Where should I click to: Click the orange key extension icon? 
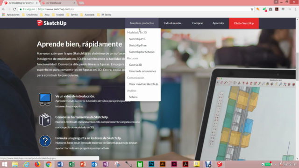click(258, 9)
